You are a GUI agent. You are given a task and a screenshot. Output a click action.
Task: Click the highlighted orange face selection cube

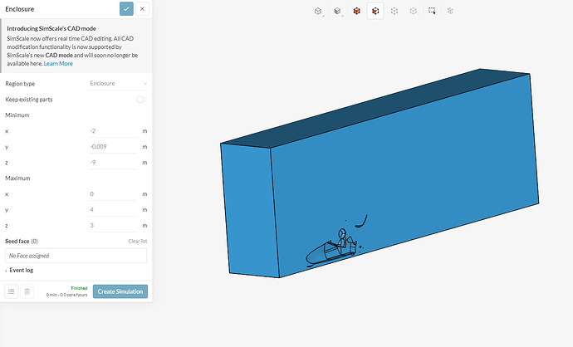375,12
